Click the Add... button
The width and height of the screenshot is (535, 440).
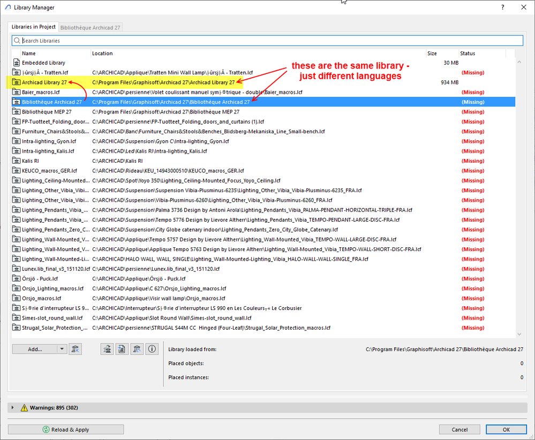click(x=35, y=349)
